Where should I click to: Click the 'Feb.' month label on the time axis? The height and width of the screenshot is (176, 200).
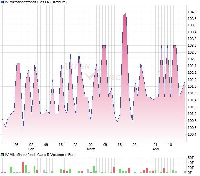pos(32,149)
